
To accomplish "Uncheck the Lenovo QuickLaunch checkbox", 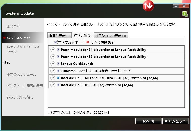I will pyautogui.click(x=58, y=63).
